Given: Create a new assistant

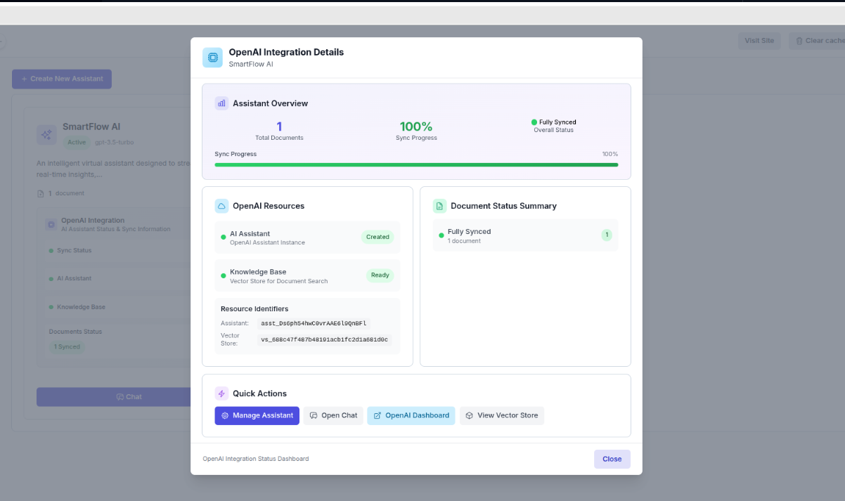Looking at the screenshot, I should pyautogui.click(x=61, y=79).
